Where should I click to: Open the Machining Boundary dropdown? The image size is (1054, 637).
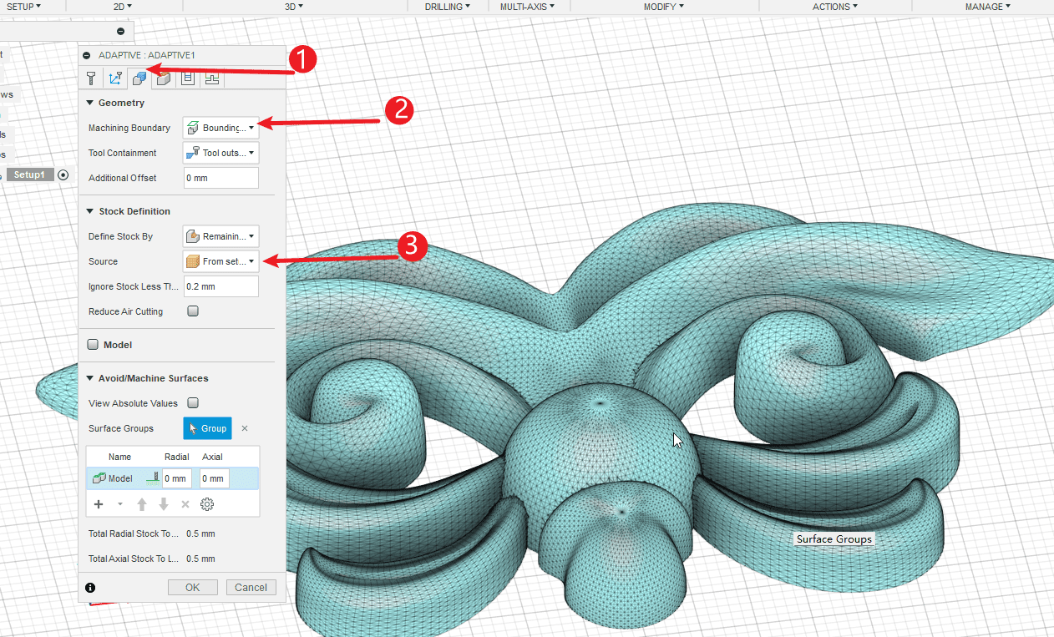click(x=220, y=128)
